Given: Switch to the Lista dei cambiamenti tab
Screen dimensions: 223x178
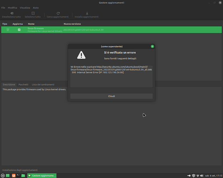Looking at the screenshot, I should (43, 84).
